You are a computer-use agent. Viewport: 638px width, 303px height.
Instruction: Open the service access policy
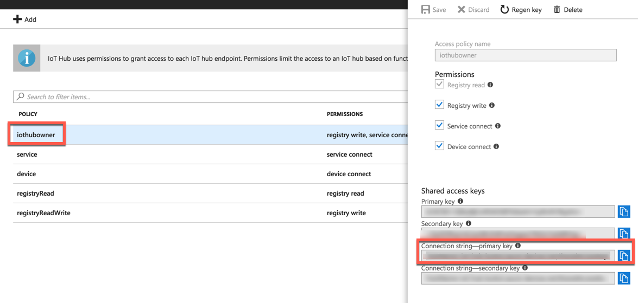click(27, 154)
